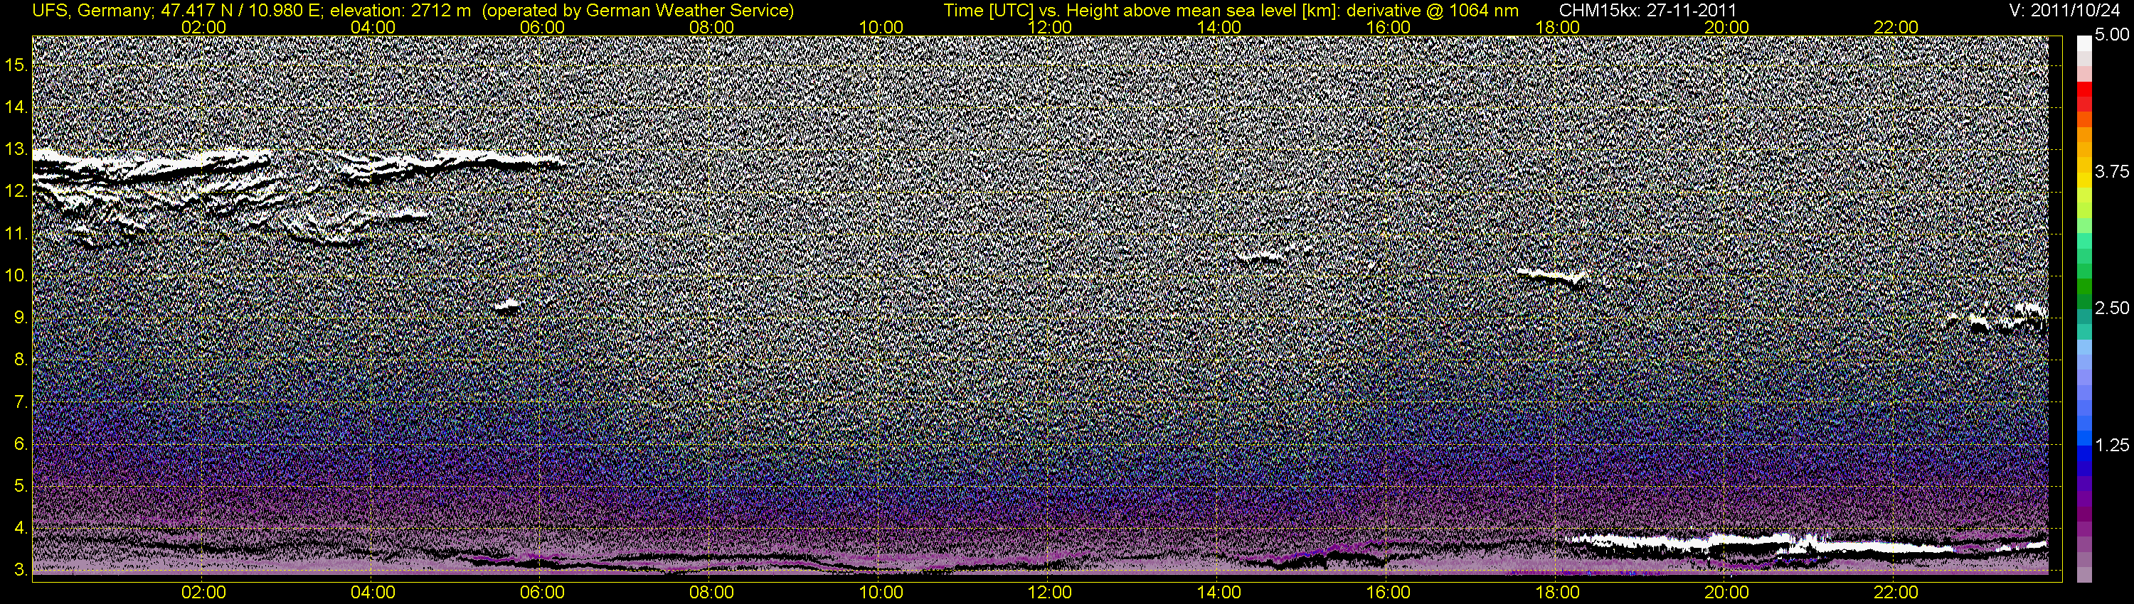2134x604 pixels.
Task: Click the 11. height axis label
Action: pos(16,233)
